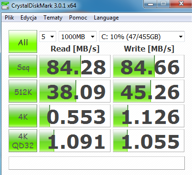Viewport: 192px width, 175px height.
Task: Open the Plik menu
Action: click(9, 18)
